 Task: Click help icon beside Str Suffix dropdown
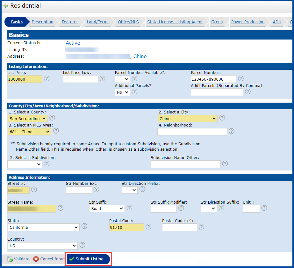[129, 208]
